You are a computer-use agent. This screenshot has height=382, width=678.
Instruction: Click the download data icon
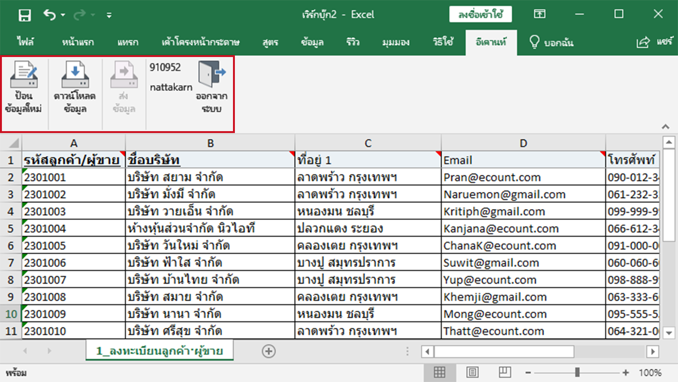click(x=75, y=75)
